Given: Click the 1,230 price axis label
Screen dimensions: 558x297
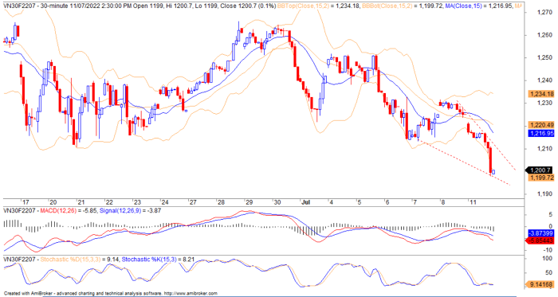Looking at the screenshot, I should (x=544, y=103).
